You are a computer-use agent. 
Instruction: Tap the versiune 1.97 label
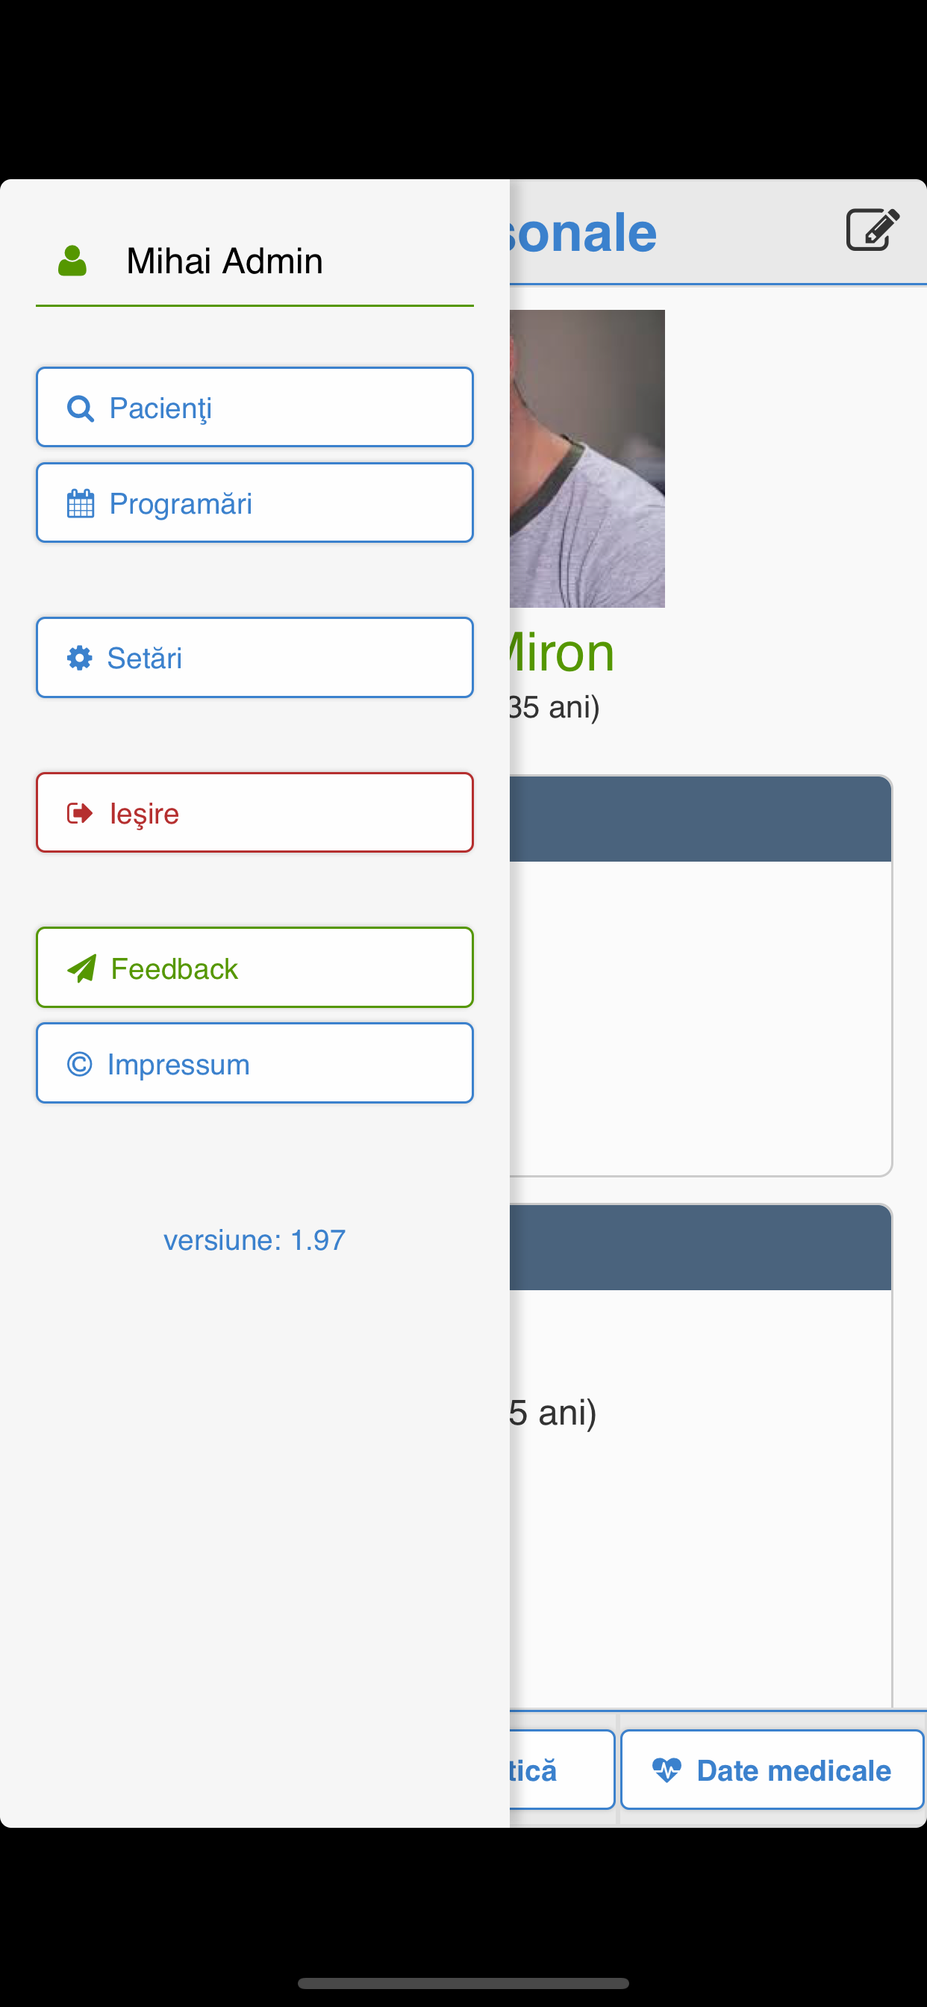coord(254,1239)
